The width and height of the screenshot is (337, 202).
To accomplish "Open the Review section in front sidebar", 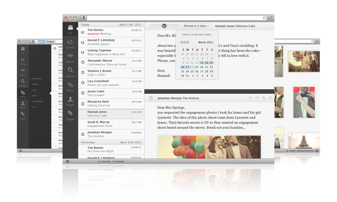I will pyautogui.click(x=70, y=44).
